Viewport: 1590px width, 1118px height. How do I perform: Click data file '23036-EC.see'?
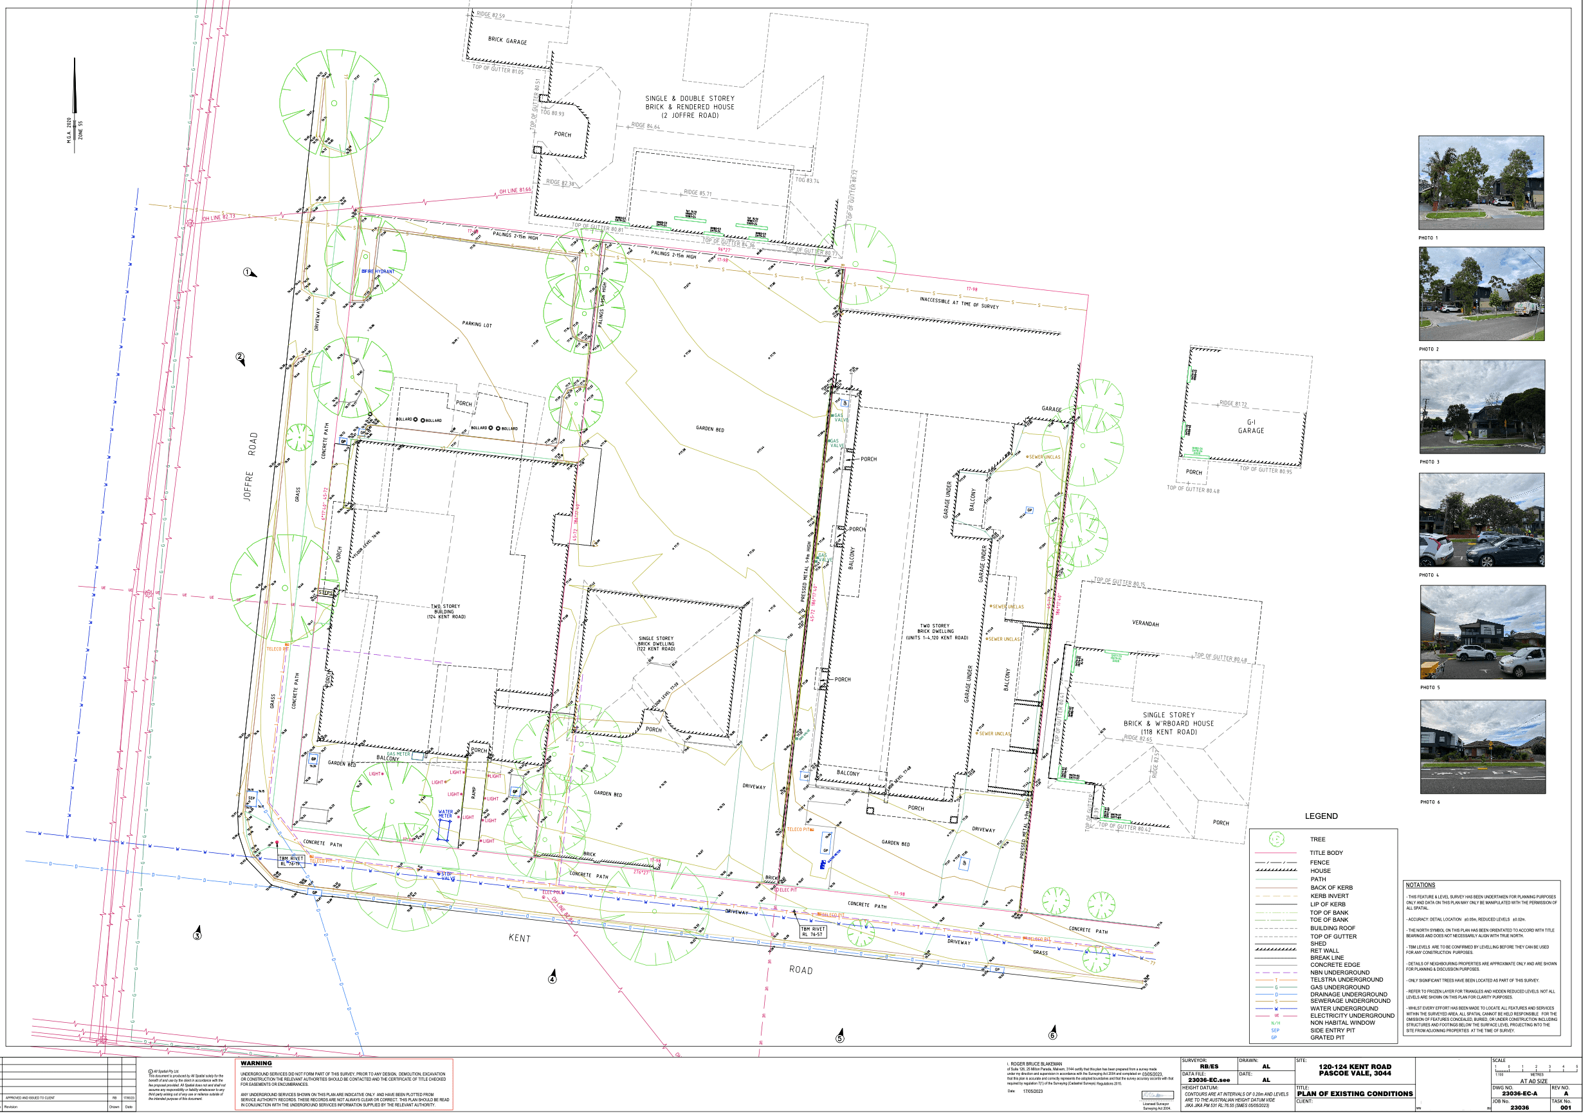point(1209,1080)
